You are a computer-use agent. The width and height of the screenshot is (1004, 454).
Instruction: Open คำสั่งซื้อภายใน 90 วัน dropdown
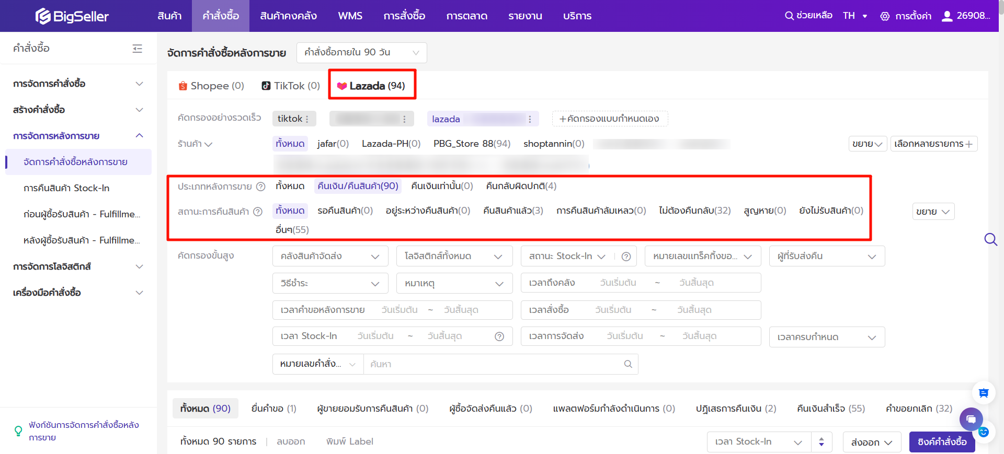pyautogui.click(x=361, y=53)
